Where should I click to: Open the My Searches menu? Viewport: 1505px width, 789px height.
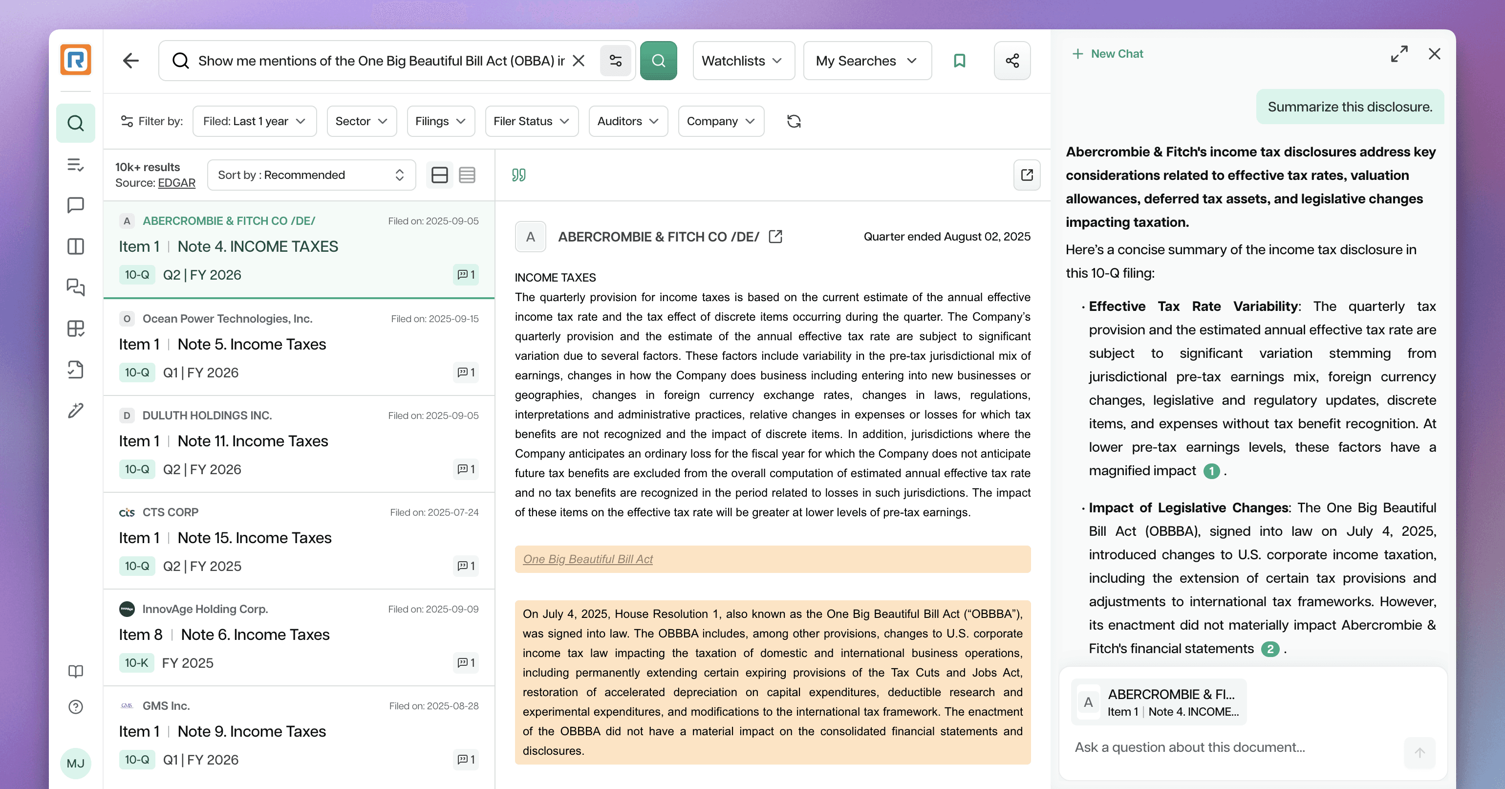[866, 61]
